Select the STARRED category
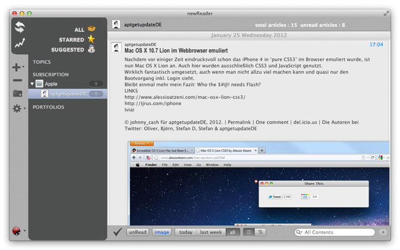Viewport: 400px width, 250px height. (x=71, y=40)
